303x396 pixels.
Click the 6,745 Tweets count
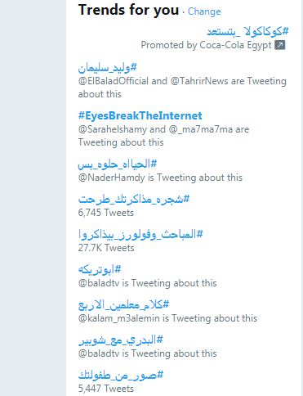pos(105,213)
